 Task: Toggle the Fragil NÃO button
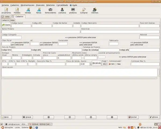tap(105, 64)
